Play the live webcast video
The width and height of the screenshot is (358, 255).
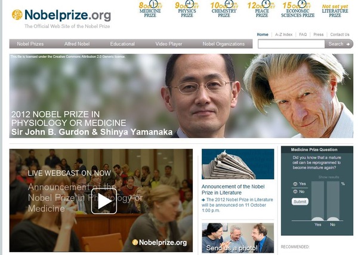coord(104,201)
